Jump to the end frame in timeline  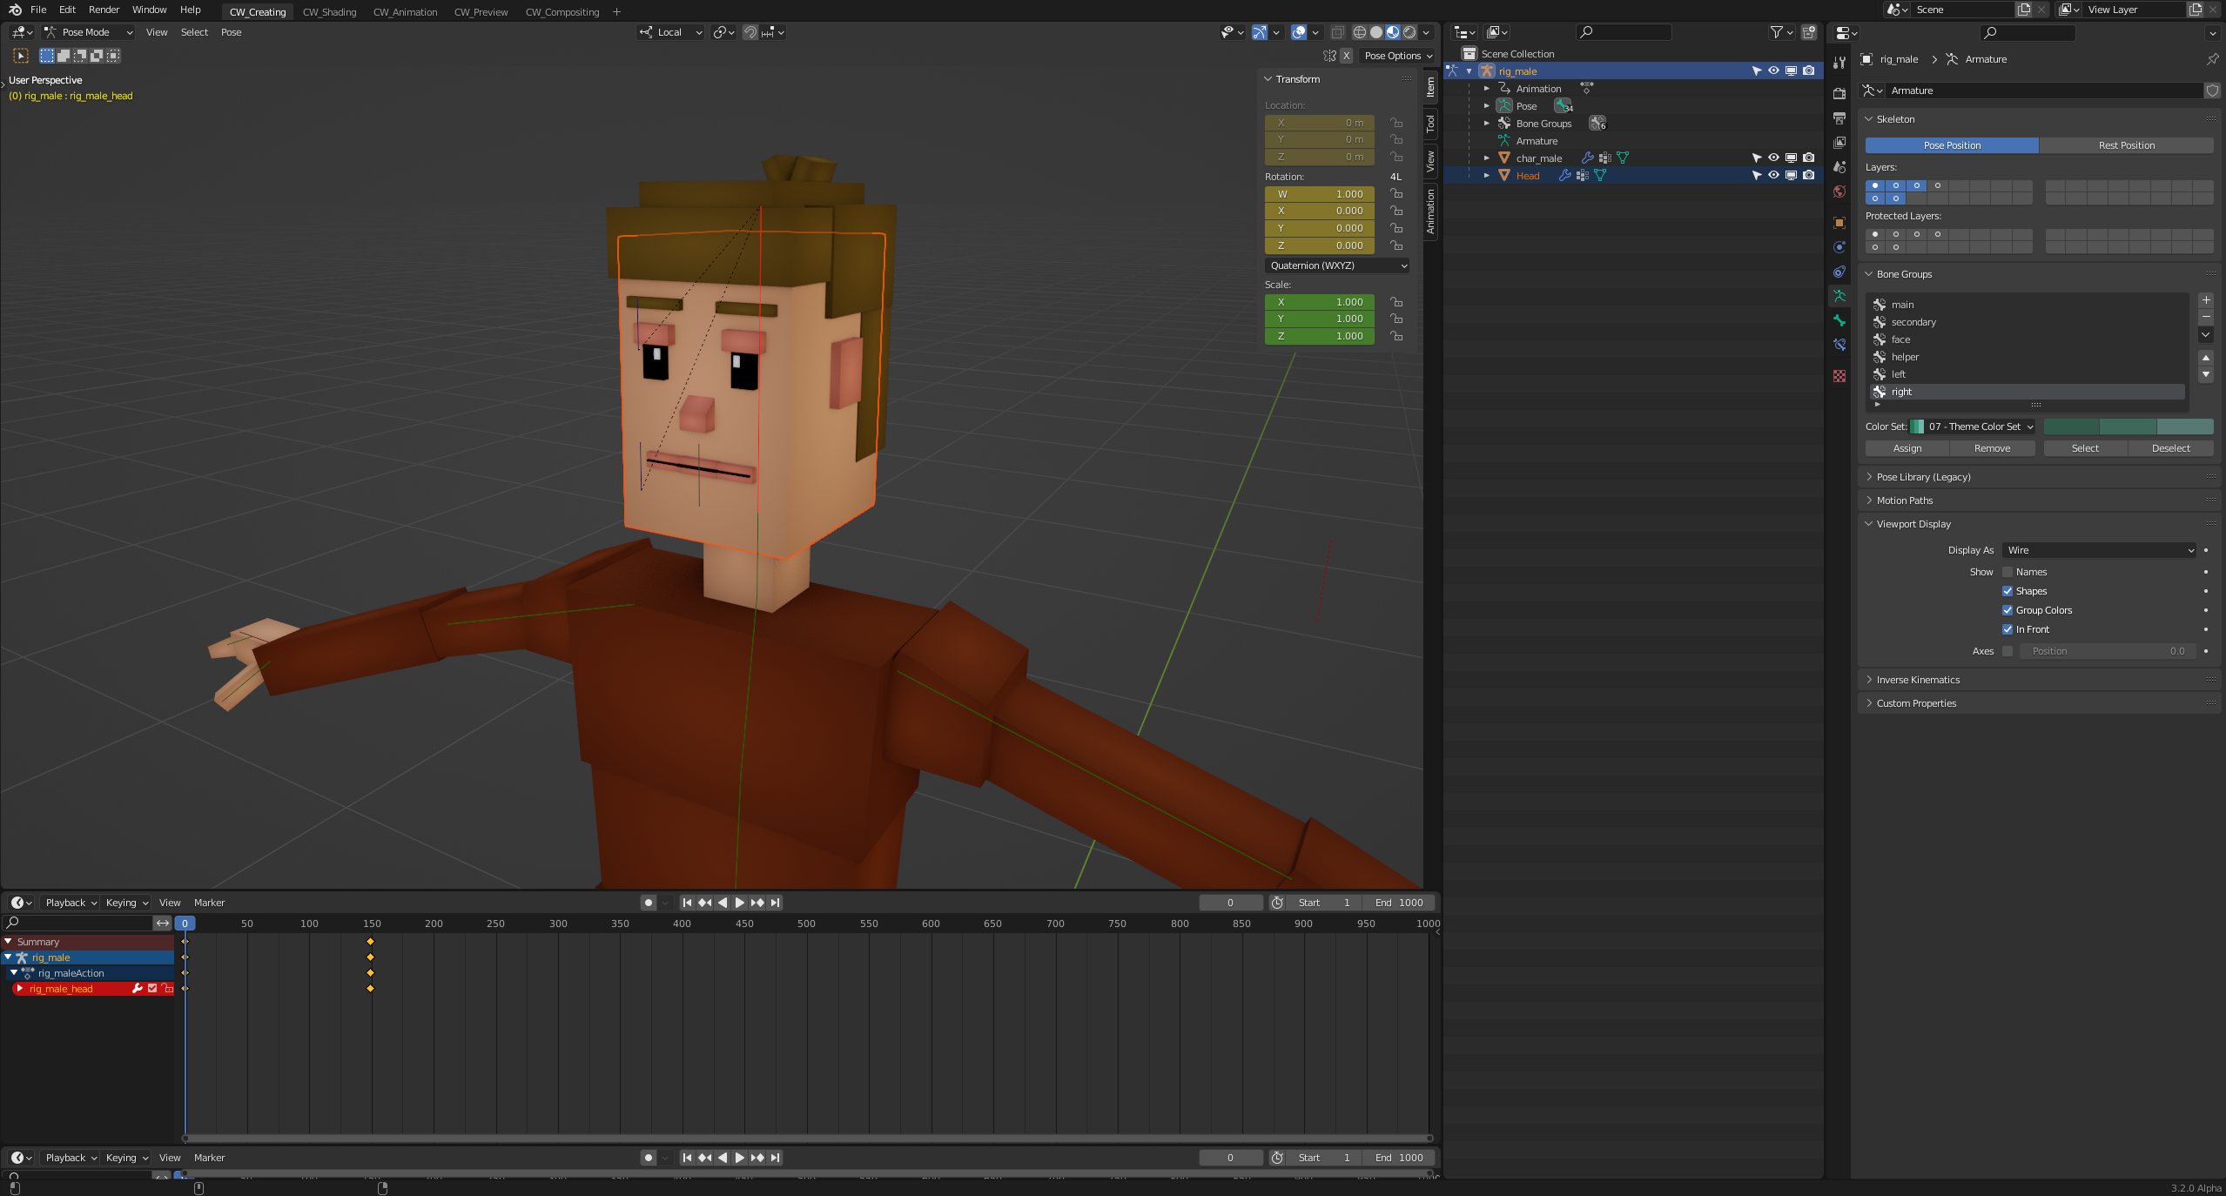(x=775, y=903)
